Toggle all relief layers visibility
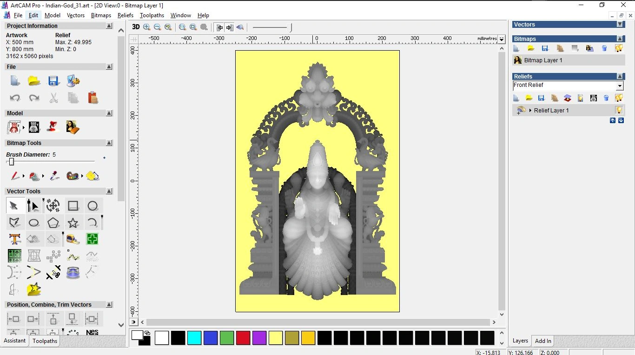Screen dimensions: 635x355 [x=619, y=98]
